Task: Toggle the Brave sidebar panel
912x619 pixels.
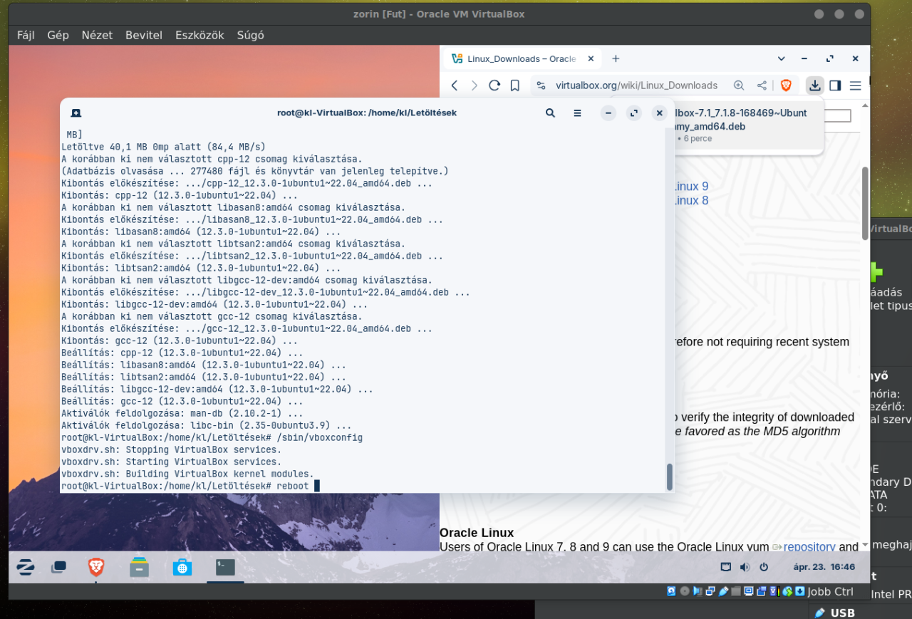Action: click(835, 85)
